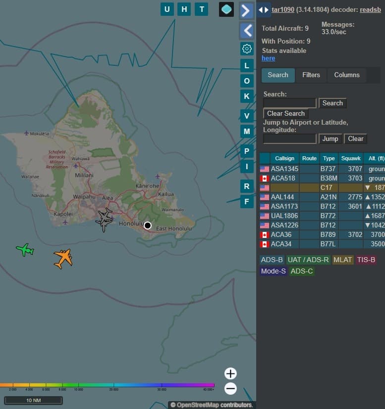Sort table by Type column

click(x=329, y=158)
